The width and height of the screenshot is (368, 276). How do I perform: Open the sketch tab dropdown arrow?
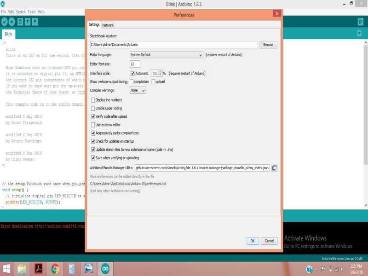tap(359, 33)
